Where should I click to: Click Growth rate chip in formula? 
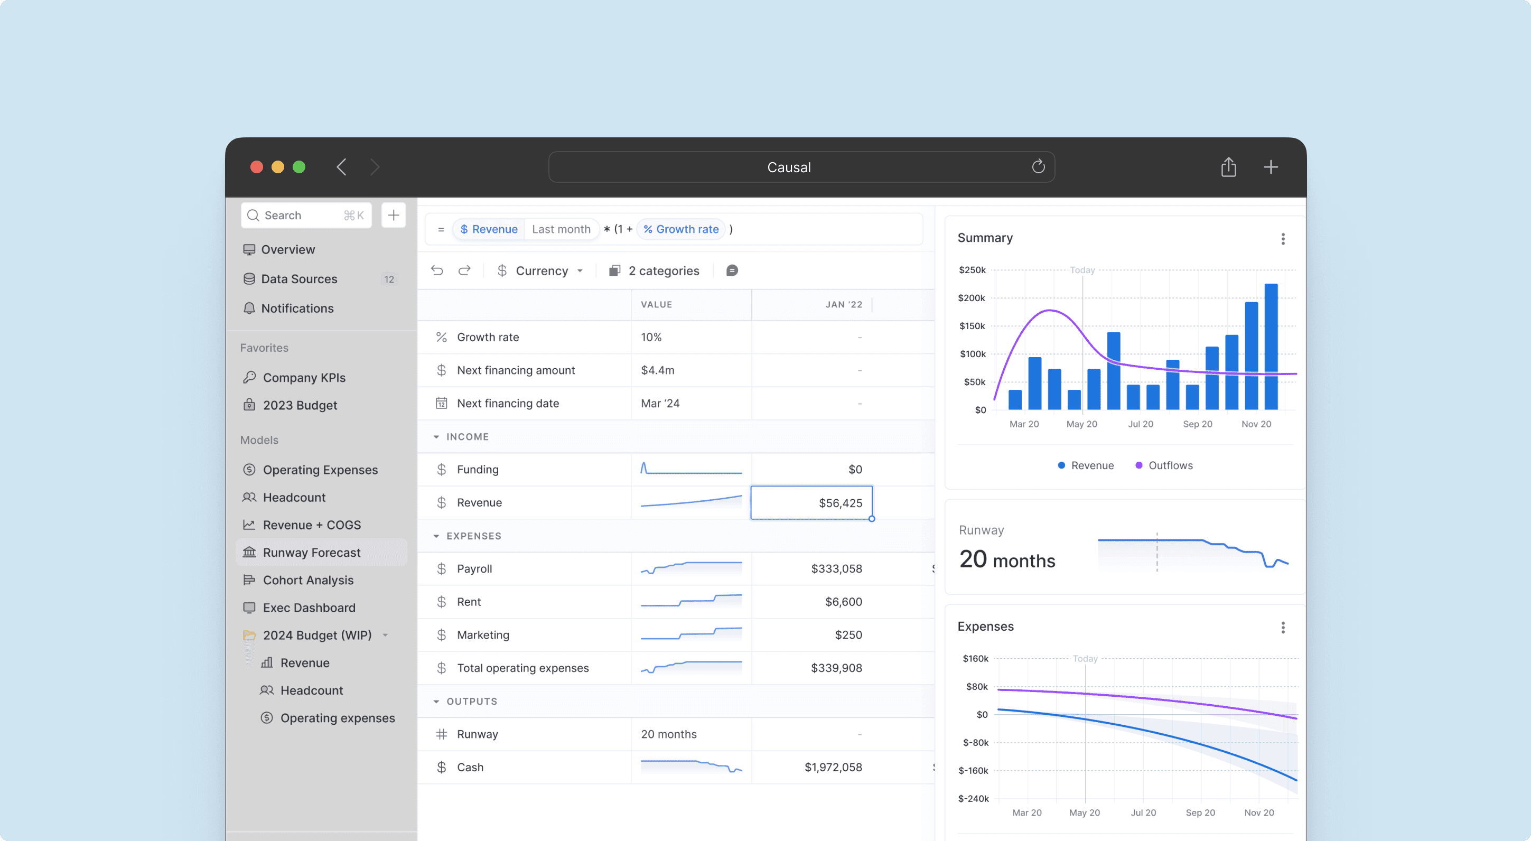click(x=681, y=229)
